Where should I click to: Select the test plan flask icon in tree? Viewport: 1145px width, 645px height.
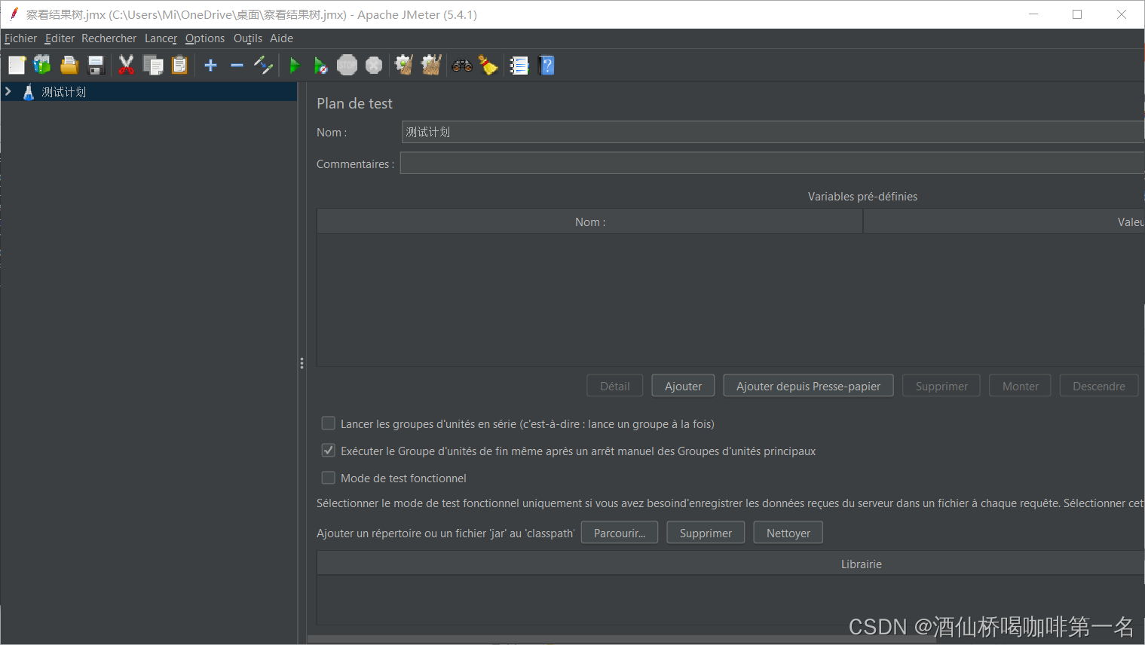coord(29,92)
